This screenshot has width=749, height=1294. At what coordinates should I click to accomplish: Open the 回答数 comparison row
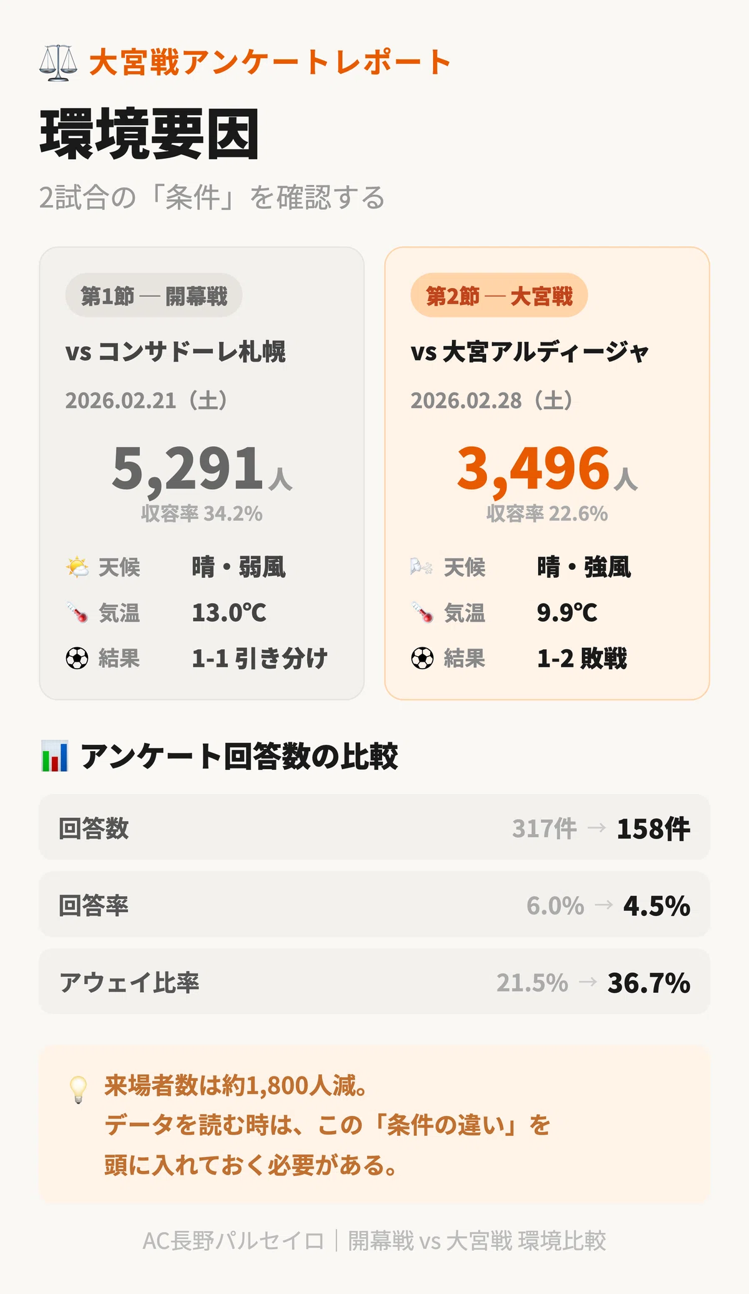pos(374,827)
